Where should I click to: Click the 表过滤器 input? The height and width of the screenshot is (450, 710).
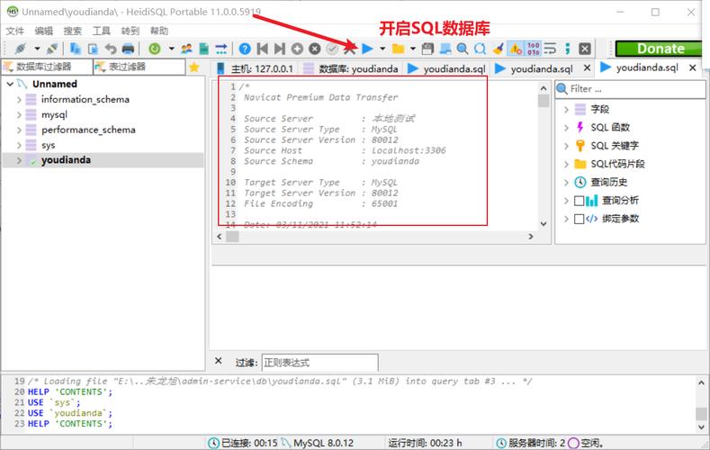tap(139, 67)
